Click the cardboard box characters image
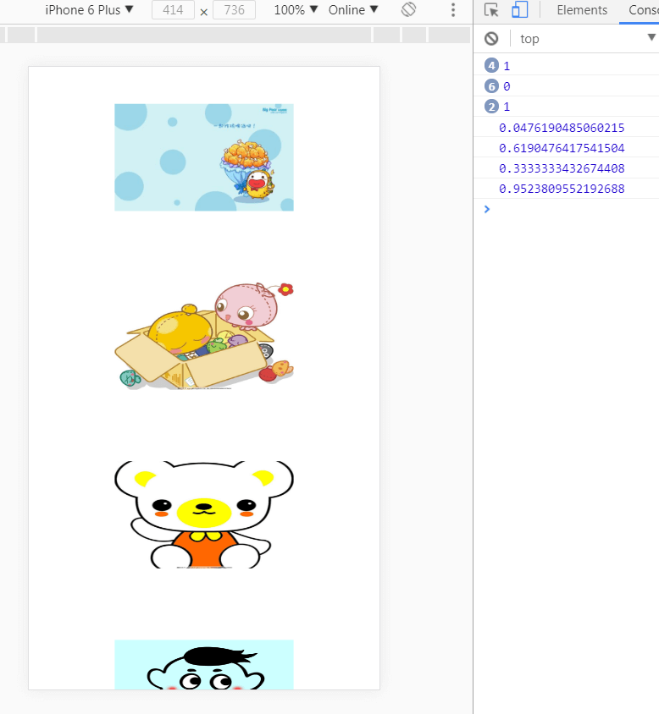This screenshot has height=714, width=659. click(x=204, y=336)
